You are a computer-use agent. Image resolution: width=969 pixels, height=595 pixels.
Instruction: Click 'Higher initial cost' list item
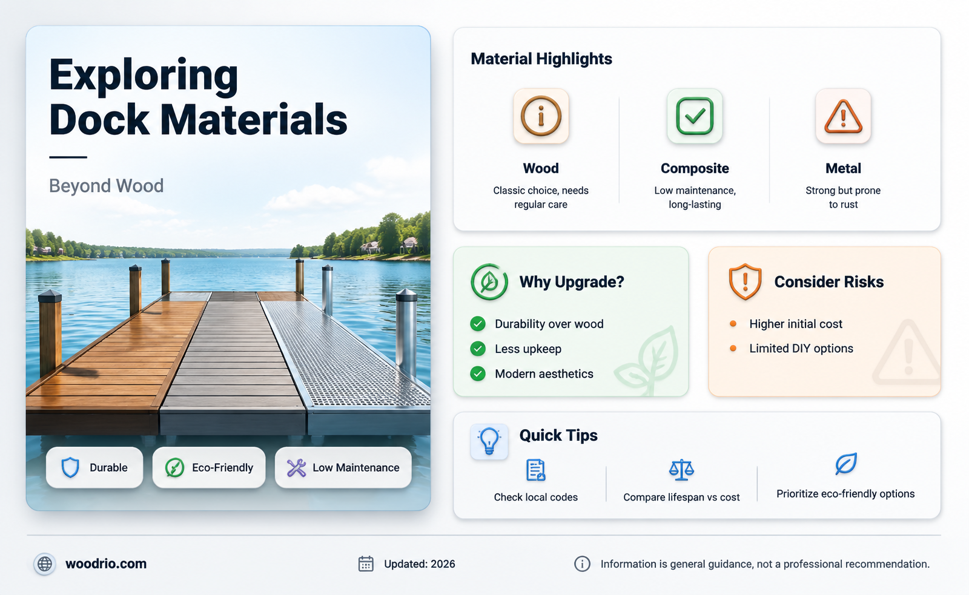point(796,324)
